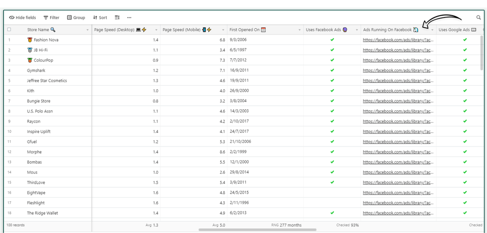The width and height of the screenshot is (487, 233).
Task: Click the search magnifier icon at top right
Action: (478, 18)
